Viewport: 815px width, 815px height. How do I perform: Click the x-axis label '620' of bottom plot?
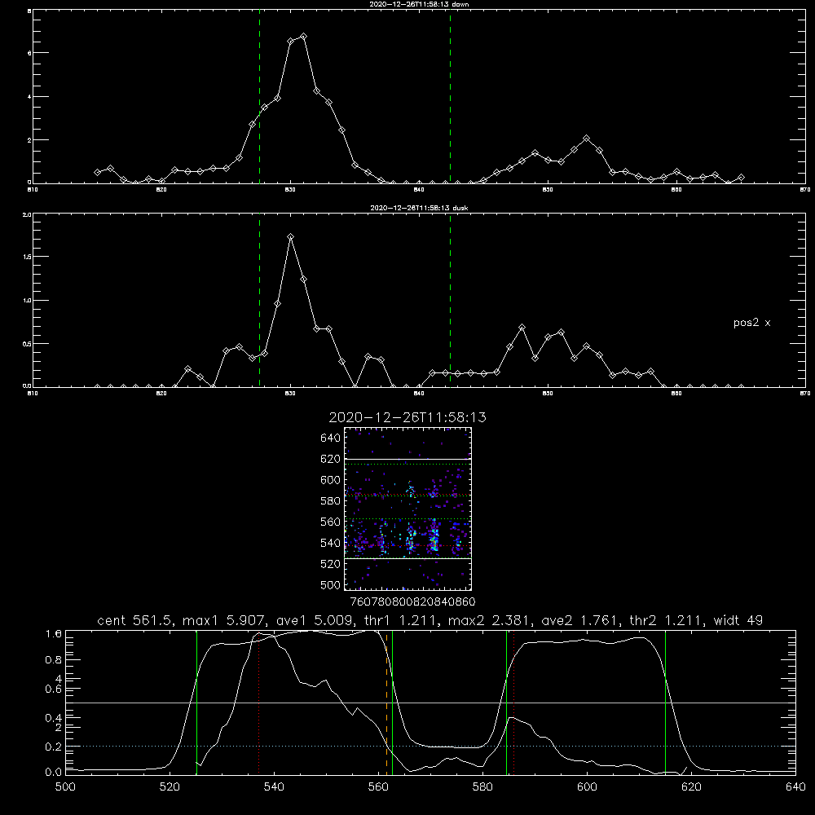click(x=692, y=787)
